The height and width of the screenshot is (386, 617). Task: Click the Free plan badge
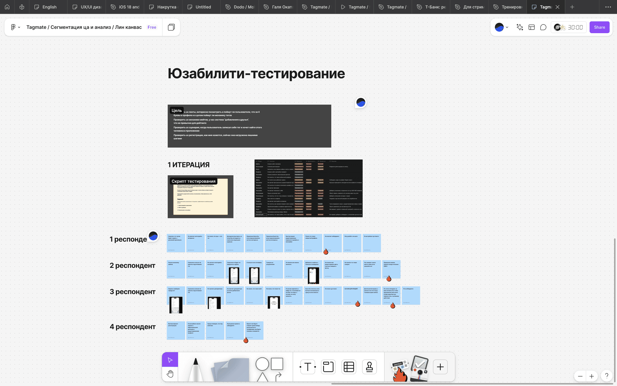(152, 27)
